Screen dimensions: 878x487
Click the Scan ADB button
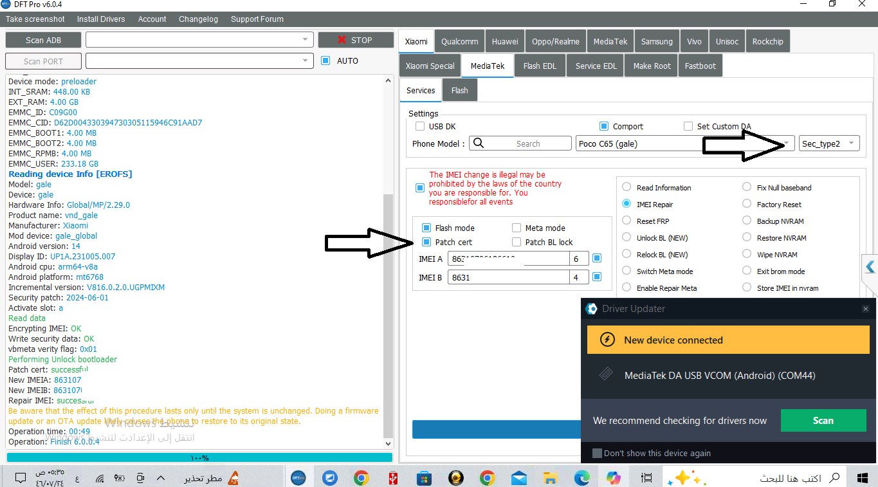pos(44,40)
